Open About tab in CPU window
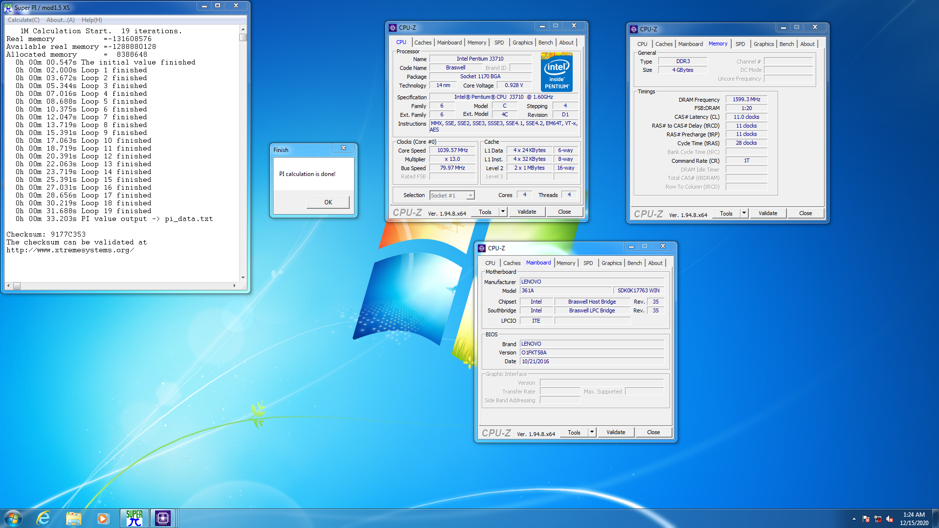Image resolution: width=939 pixels, height=528 pixels. (566, 43)
